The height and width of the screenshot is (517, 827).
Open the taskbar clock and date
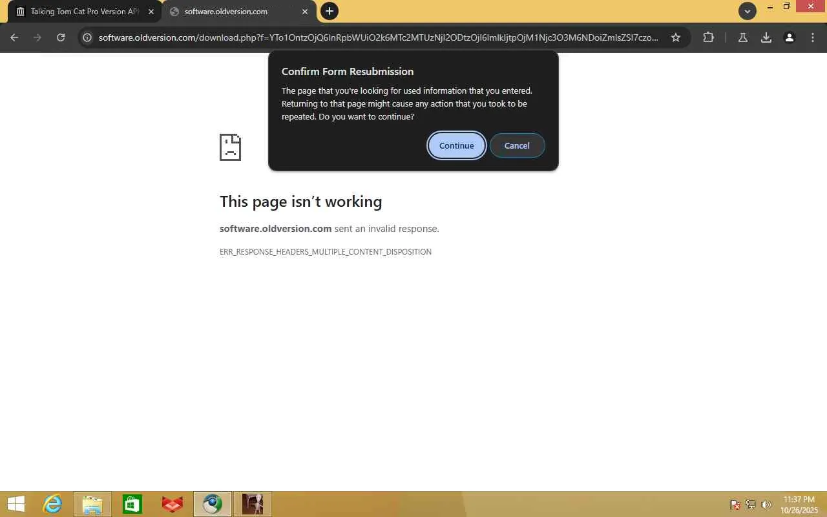[799, 505]
